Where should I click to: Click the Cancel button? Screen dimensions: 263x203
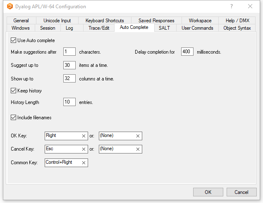241,192
